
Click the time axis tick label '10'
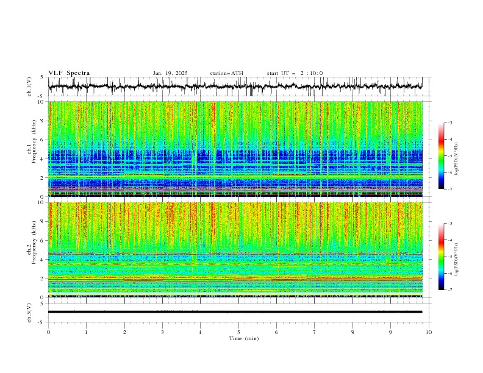pos(429,332)
